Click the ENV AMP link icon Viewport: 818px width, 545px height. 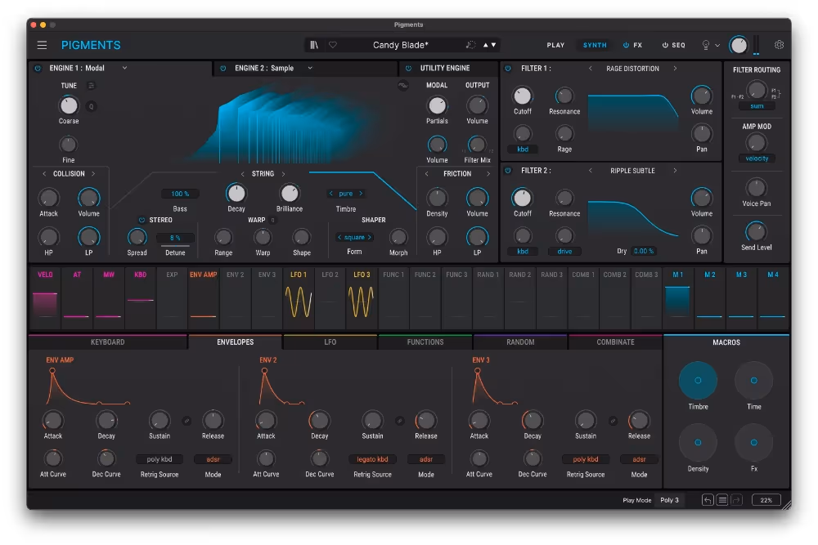point(187,421)
